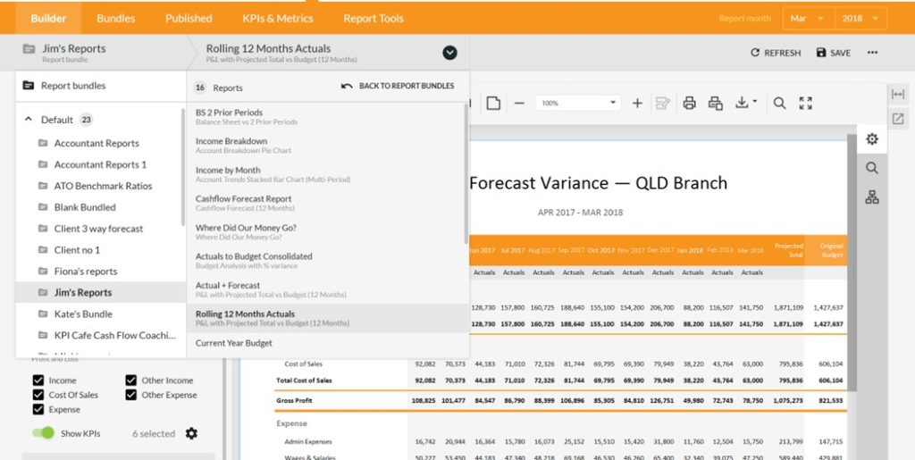Click the page layout icon
The height and width of the screenshot is (460, 915).
(x=493, y=104)
